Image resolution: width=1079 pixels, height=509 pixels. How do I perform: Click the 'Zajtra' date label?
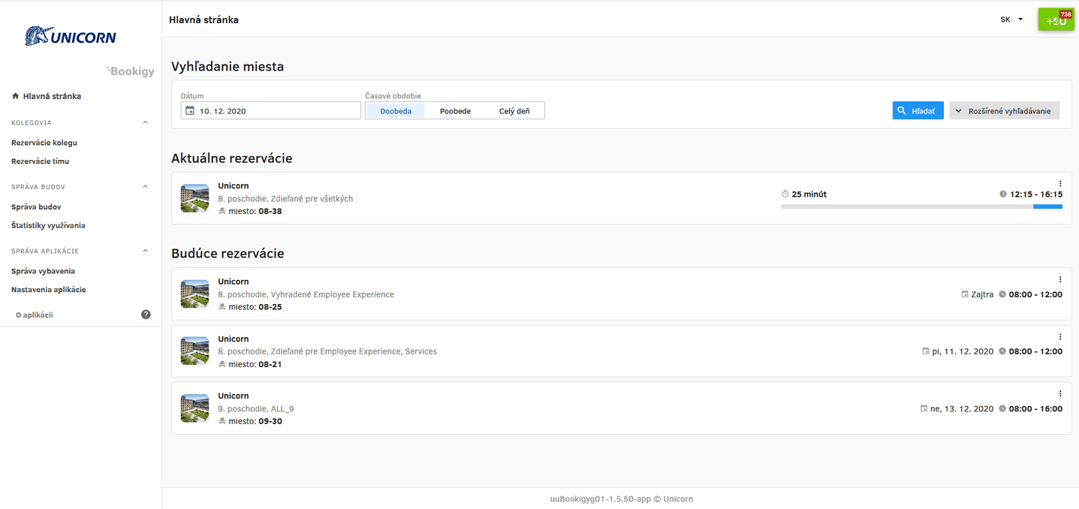coord(983,294)
